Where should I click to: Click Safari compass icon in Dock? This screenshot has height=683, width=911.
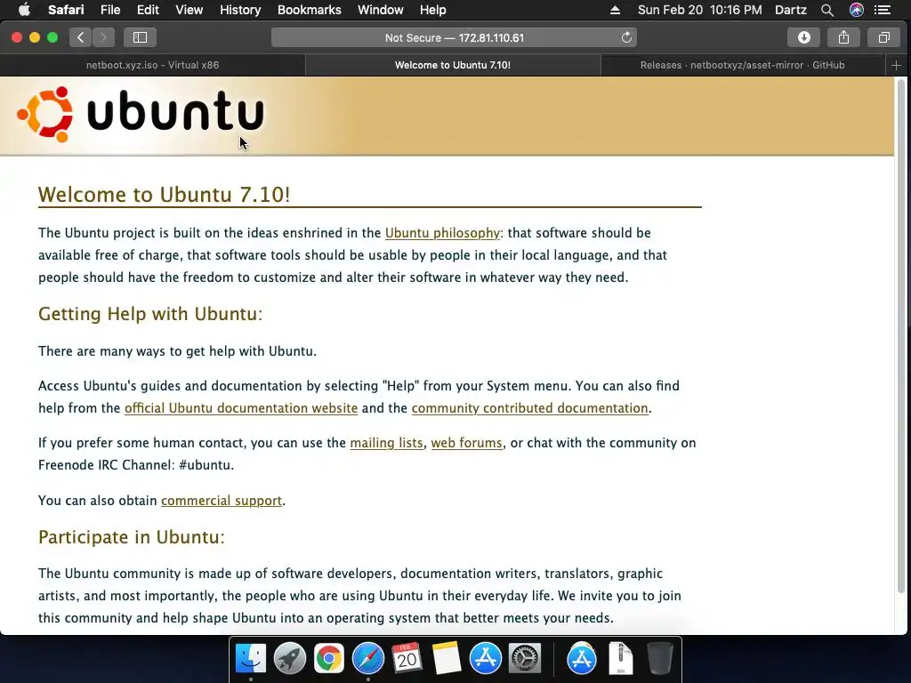point(367,659)
